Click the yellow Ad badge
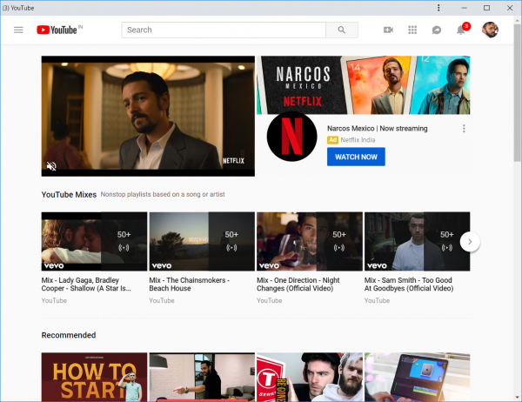522x402 pixels. (332, 140)
